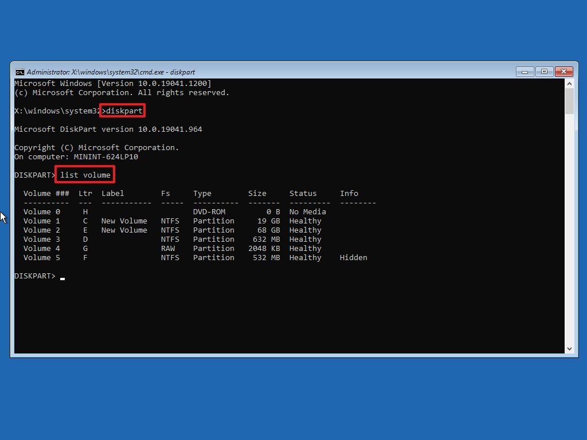Click the blinking cursor after DISKPART prompt
The height and width of the screenshot is (440, 587).
[x=63, y=278]
